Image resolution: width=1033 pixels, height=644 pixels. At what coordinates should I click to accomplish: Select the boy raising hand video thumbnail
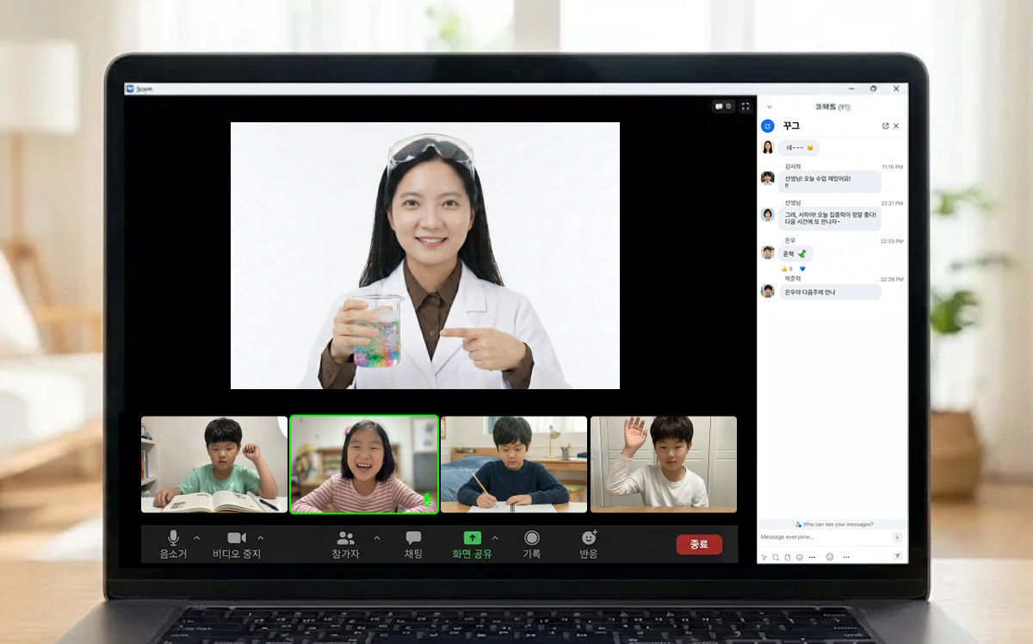(663, 465)
